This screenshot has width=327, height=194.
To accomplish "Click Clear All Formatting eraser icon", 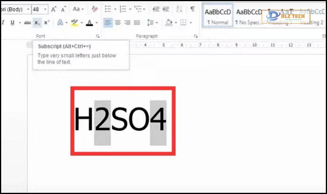I will 95,9.
